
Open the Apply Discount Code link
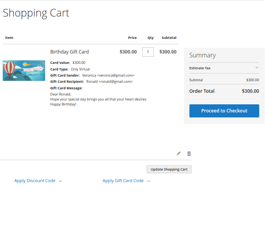click(x=35, y=181)
